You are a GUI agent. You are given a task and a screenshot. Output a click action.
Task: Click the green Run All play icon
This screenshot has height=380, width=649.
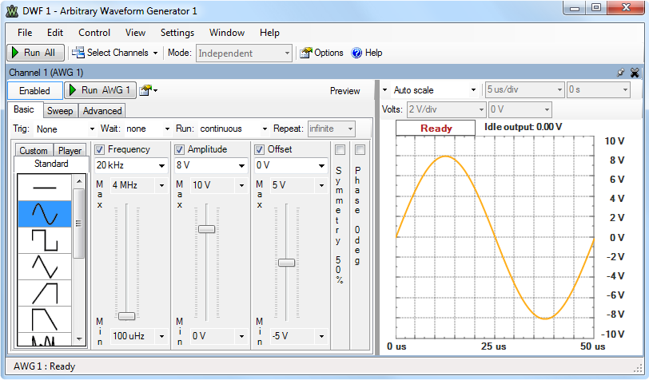point(15,53)
